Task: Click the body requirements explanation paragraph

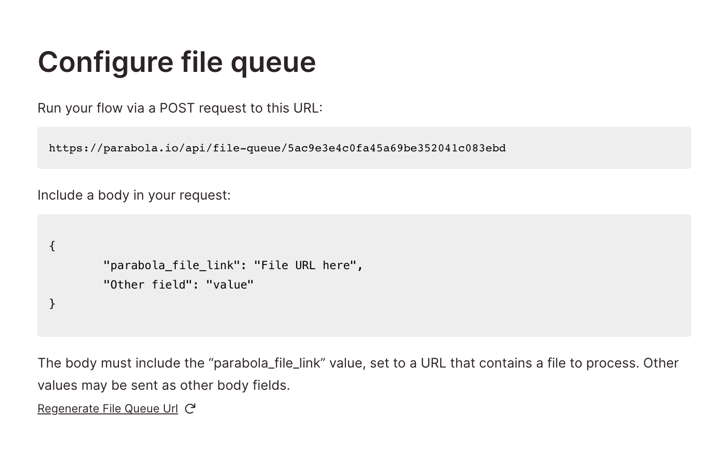Action: coord(332,374)
